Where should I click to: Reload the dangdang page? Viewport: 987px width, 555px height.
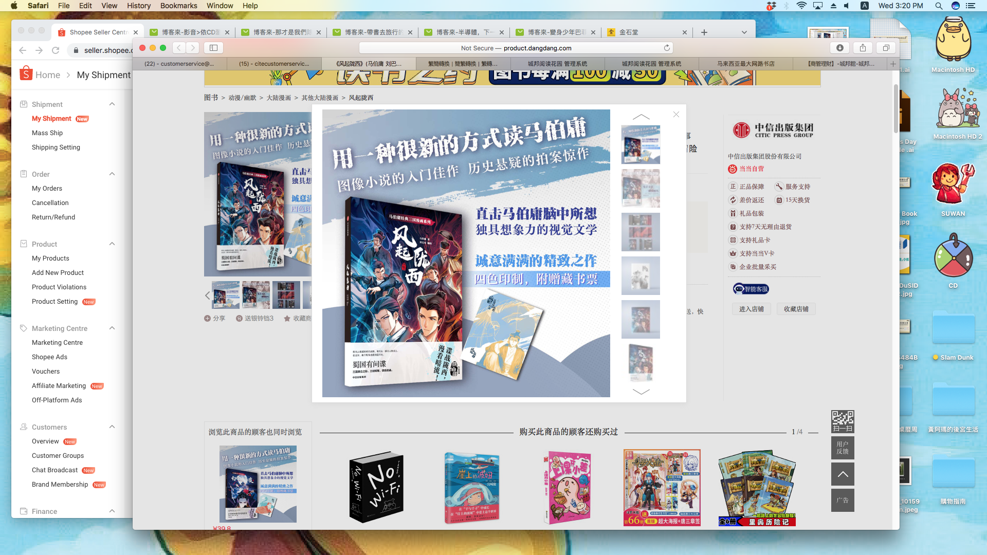point(667,48)
